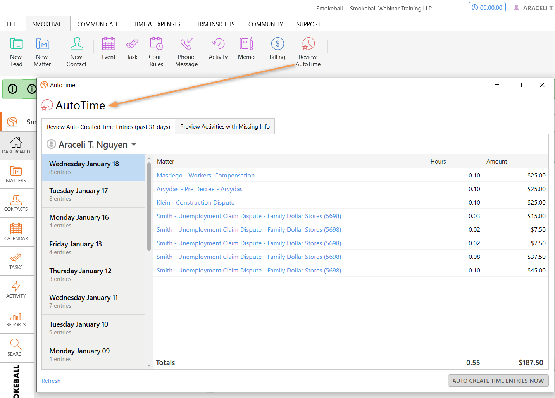
Task: Open Arvydas - Pre Decree matter link
Action: pyautogui.click(x=199, y=189)
